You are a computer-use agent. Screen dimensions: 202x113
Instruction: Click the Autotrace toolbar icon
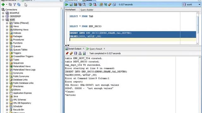(80, 4)
